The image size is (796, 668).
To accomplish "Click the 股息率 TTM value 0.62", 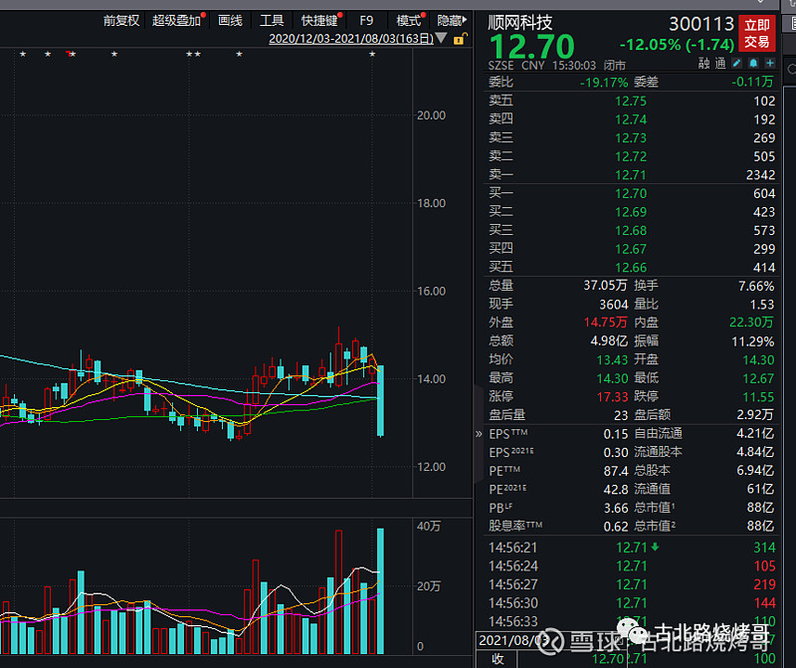I will (x=615, y=527).
